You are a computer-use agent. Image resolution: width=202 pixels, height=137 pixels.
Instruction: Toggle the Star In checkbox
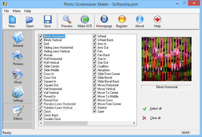(x=95, y=59)
